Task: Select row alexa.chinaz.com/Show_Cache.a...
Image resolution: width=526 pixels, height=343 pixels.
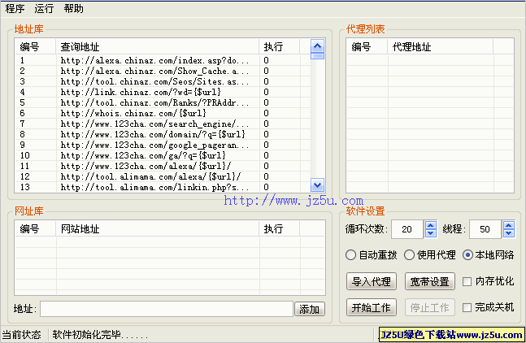Action: (163, 71)
